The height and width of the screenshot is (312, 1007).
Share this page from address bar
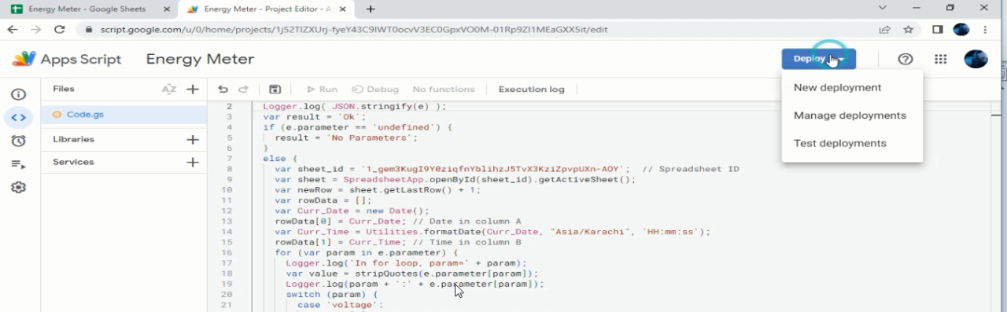pos(886,29)
